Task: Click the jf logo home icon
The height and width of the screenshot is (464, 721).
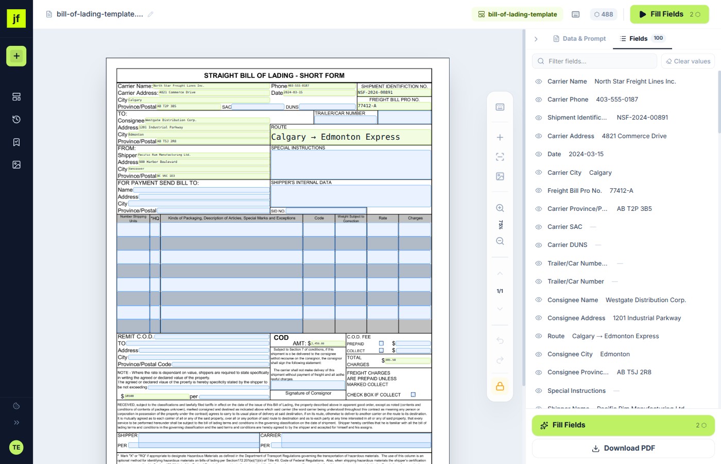Action: 16,19
